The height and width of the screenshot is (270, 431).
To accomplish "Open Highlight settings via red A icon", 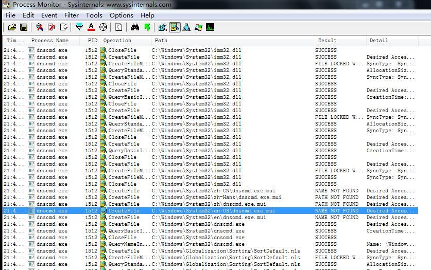I will 91,27.
